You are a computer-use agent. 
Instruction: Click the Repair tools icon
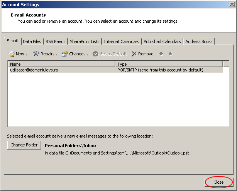point(36,53)
